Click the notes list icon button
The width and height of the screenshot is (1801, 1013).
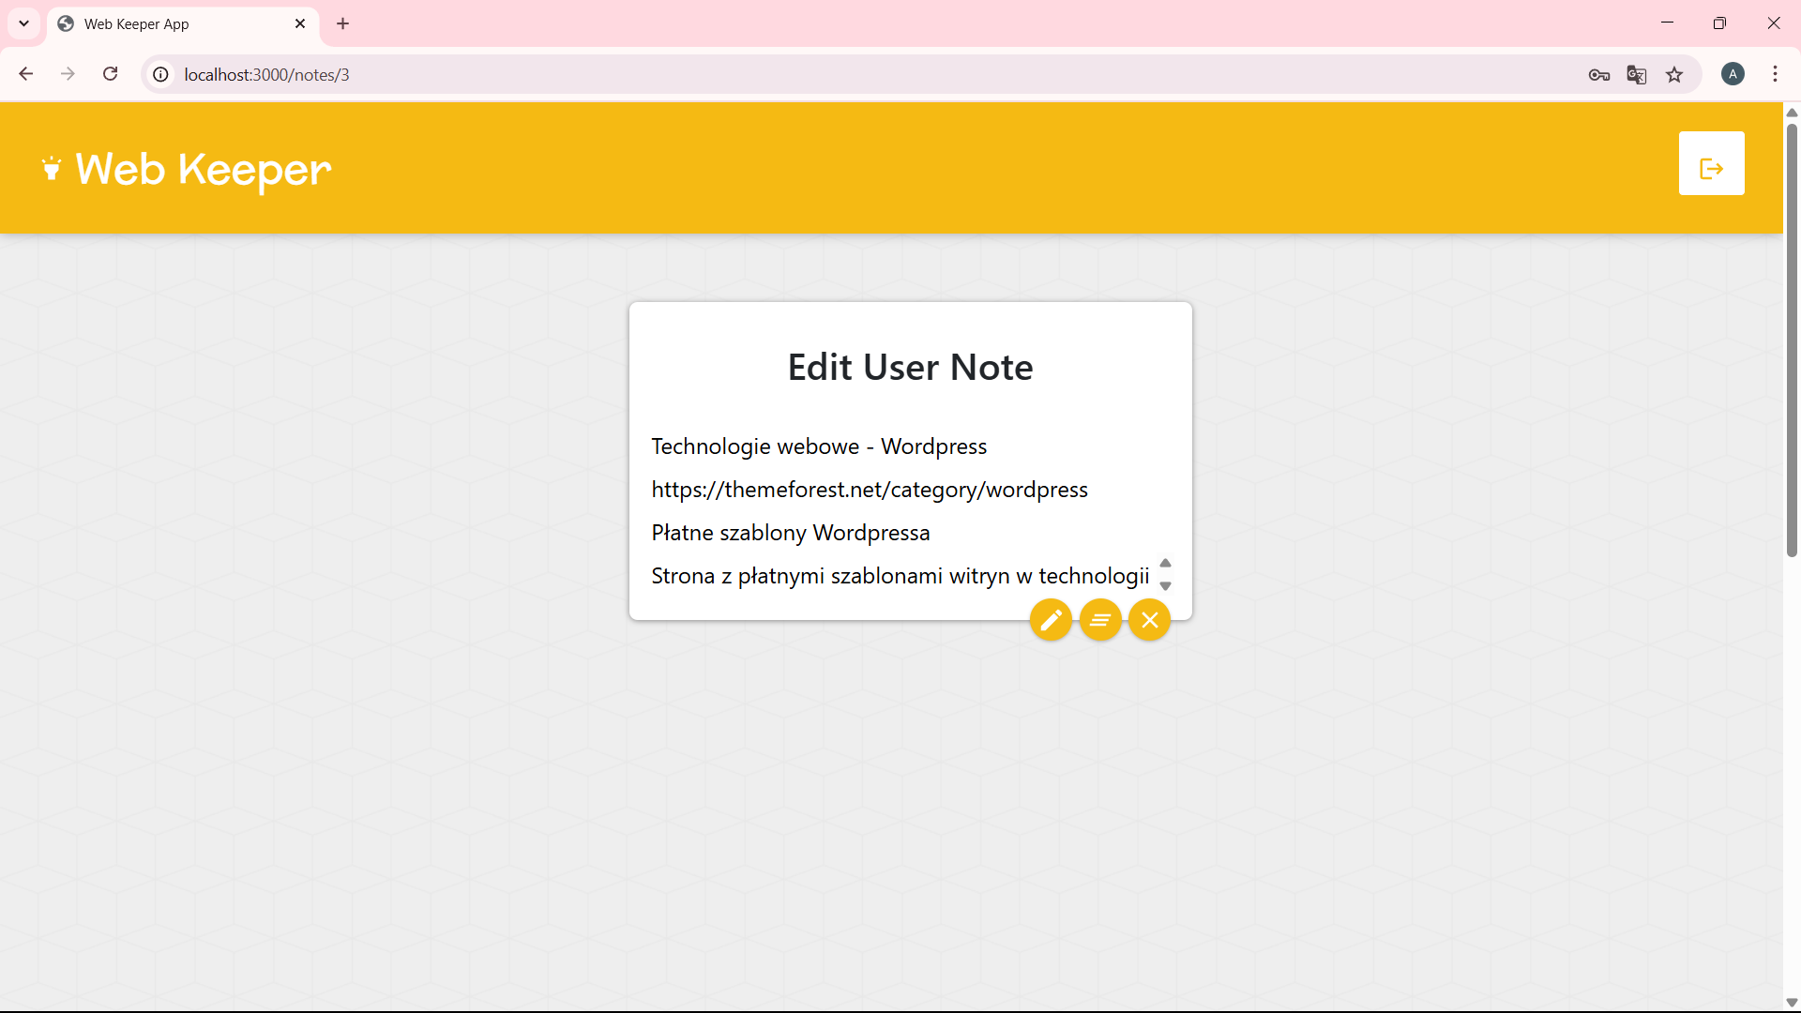pos(1100,620)
